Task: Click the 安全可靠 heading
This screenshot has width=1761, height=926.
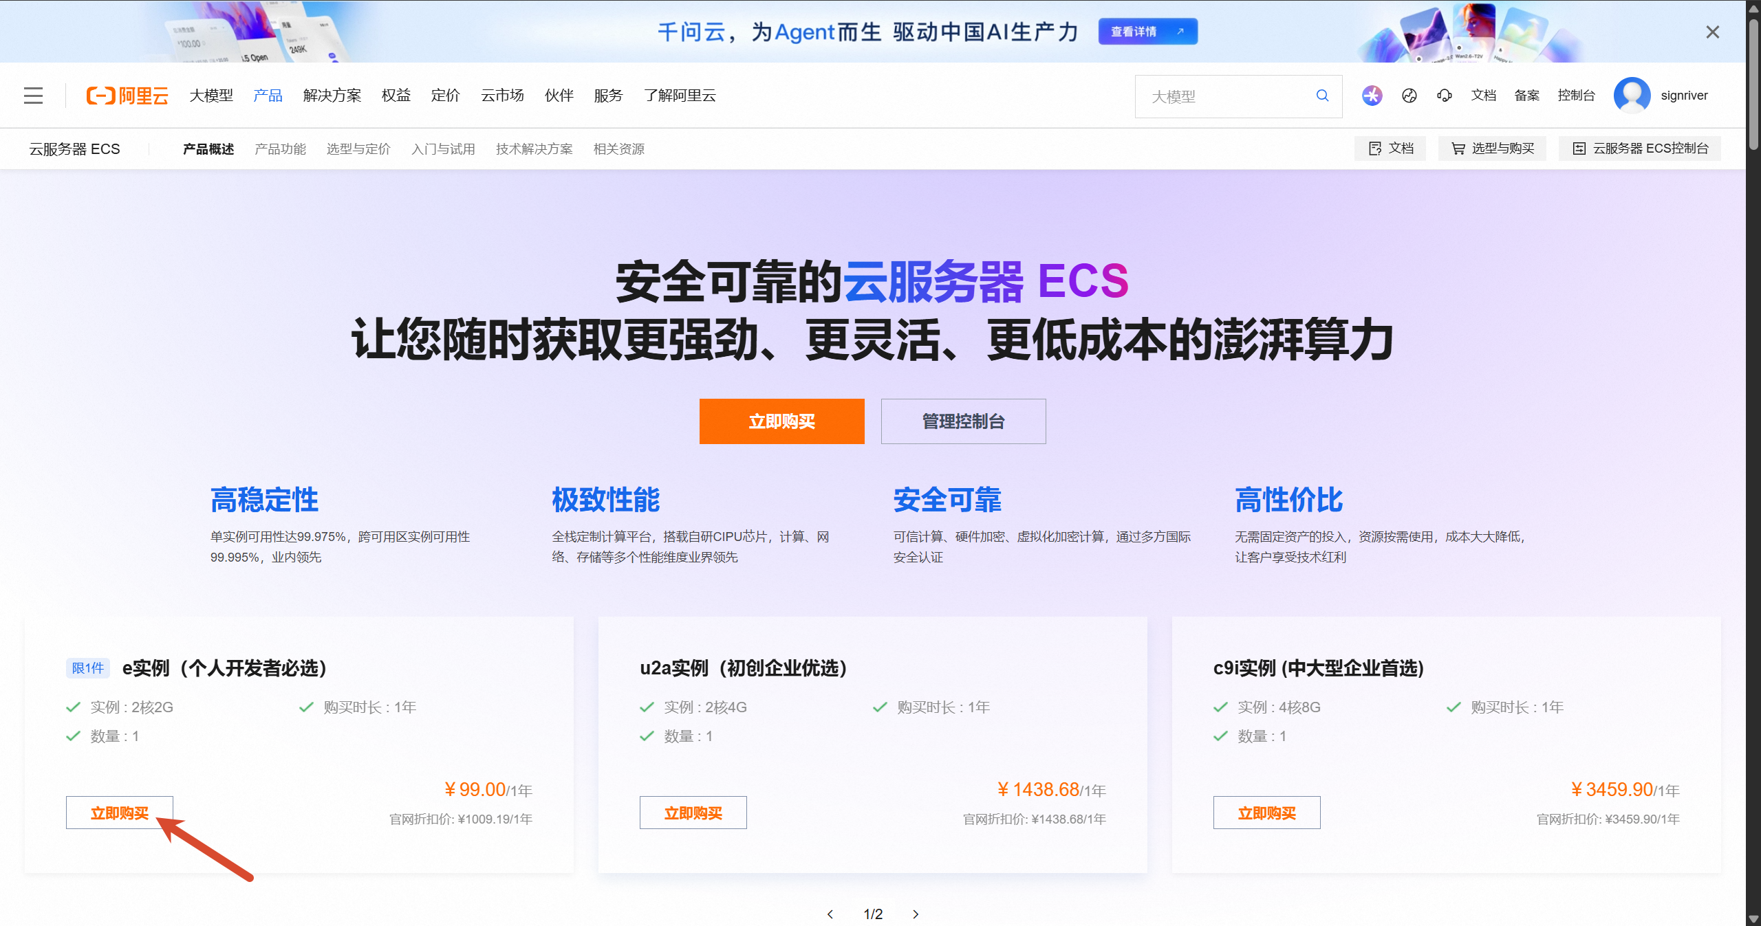Action: pos(947,500)
